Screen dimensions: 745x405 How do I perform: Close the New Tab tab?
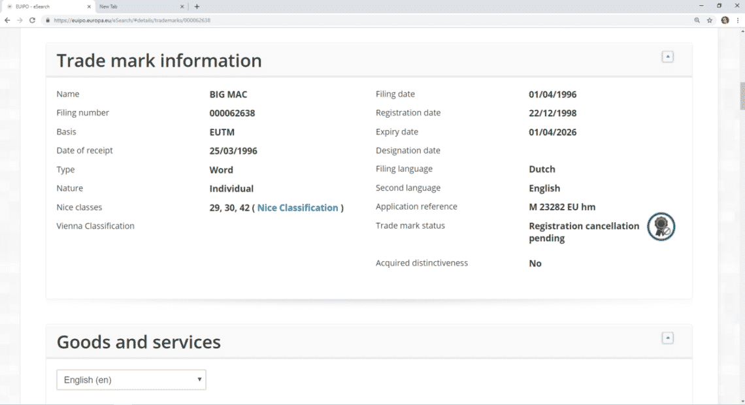[x=182, y=7]
